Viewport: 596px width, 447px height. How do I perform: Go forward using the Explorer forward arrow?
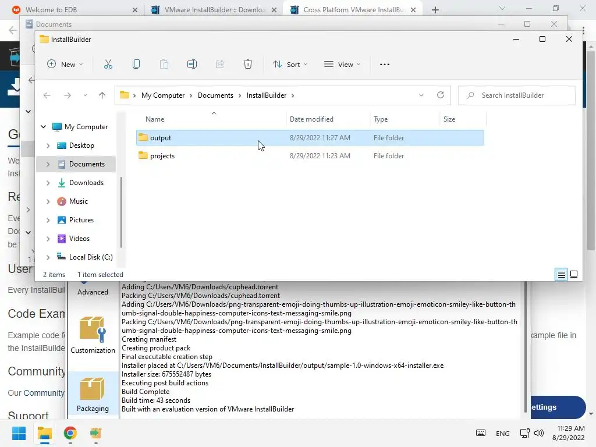tap(68, 95)
